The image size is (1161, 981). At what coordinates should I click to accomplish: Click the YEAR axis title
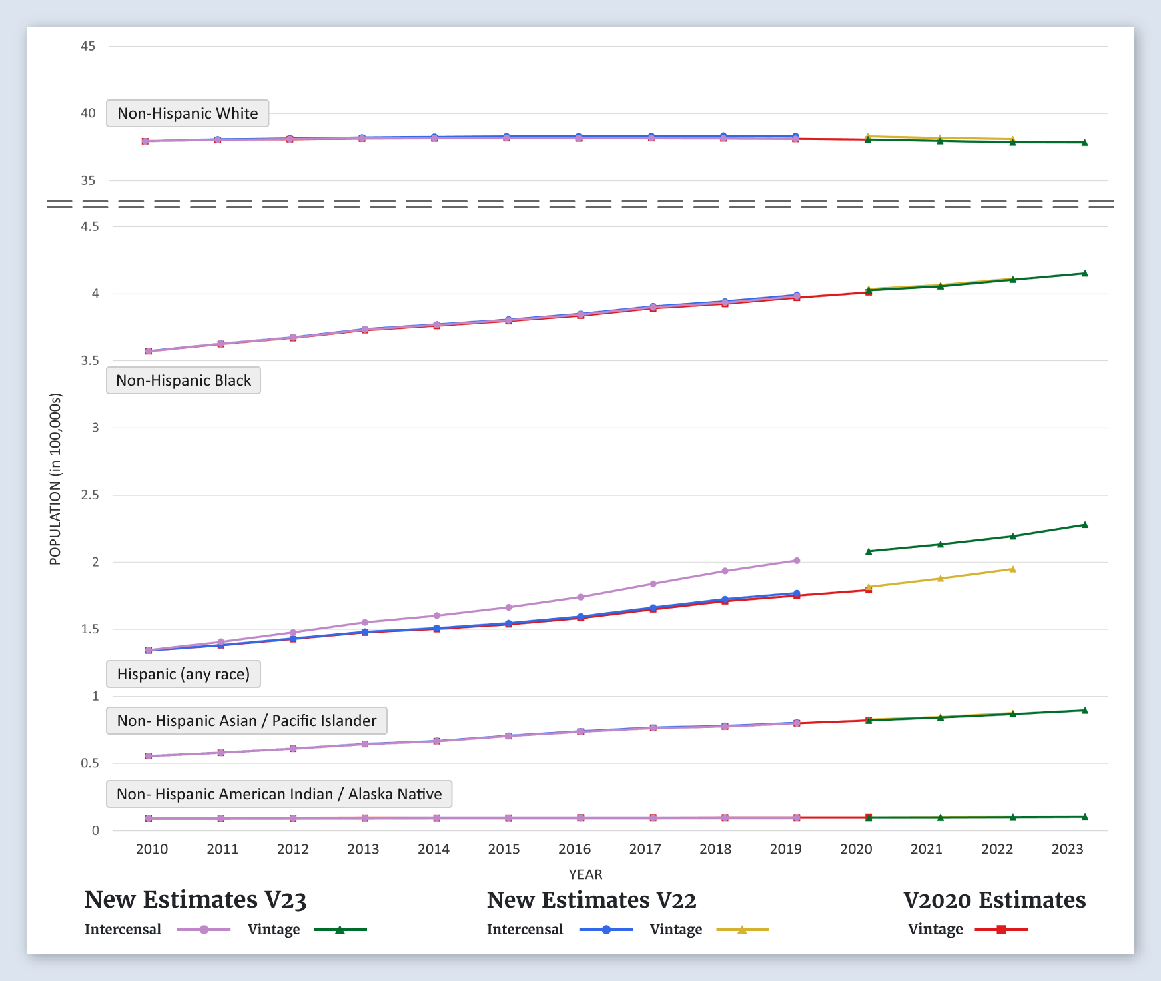[585, 874]
